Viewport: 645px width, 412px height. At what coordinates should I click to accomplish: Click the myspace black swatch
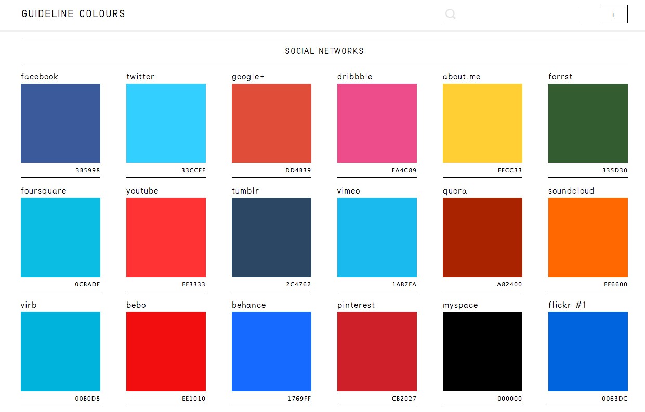coord(482,351)
